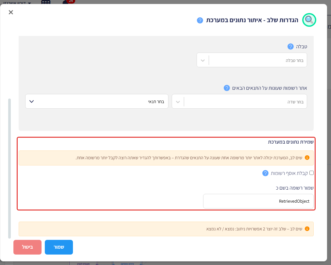Click the magnifier step icon in header
Viewport: 331px width, 265px height.
point(309,20)
